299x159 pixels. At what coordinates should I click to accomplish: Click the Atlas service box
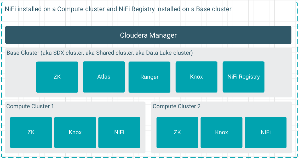click(x=104, y=77)
